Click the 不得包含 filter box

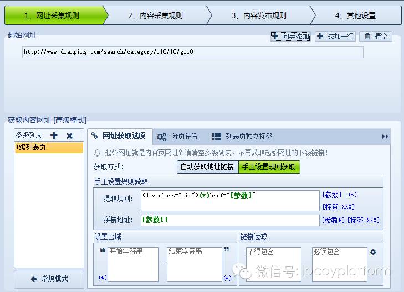[x=274, y=264]
